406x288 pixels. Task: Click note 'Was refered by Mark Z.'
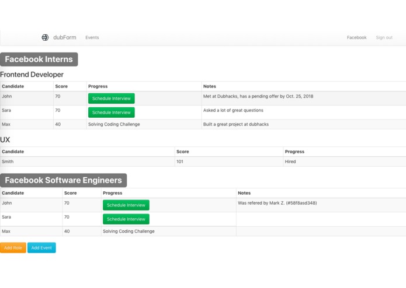pyautogui.click(x=277, y=203)
